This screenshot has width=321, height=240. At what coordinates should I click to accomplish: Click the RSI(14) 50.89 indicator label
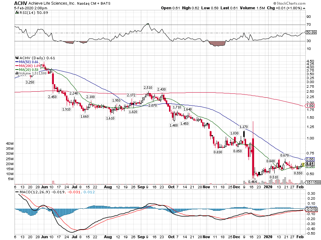[34, 13]
